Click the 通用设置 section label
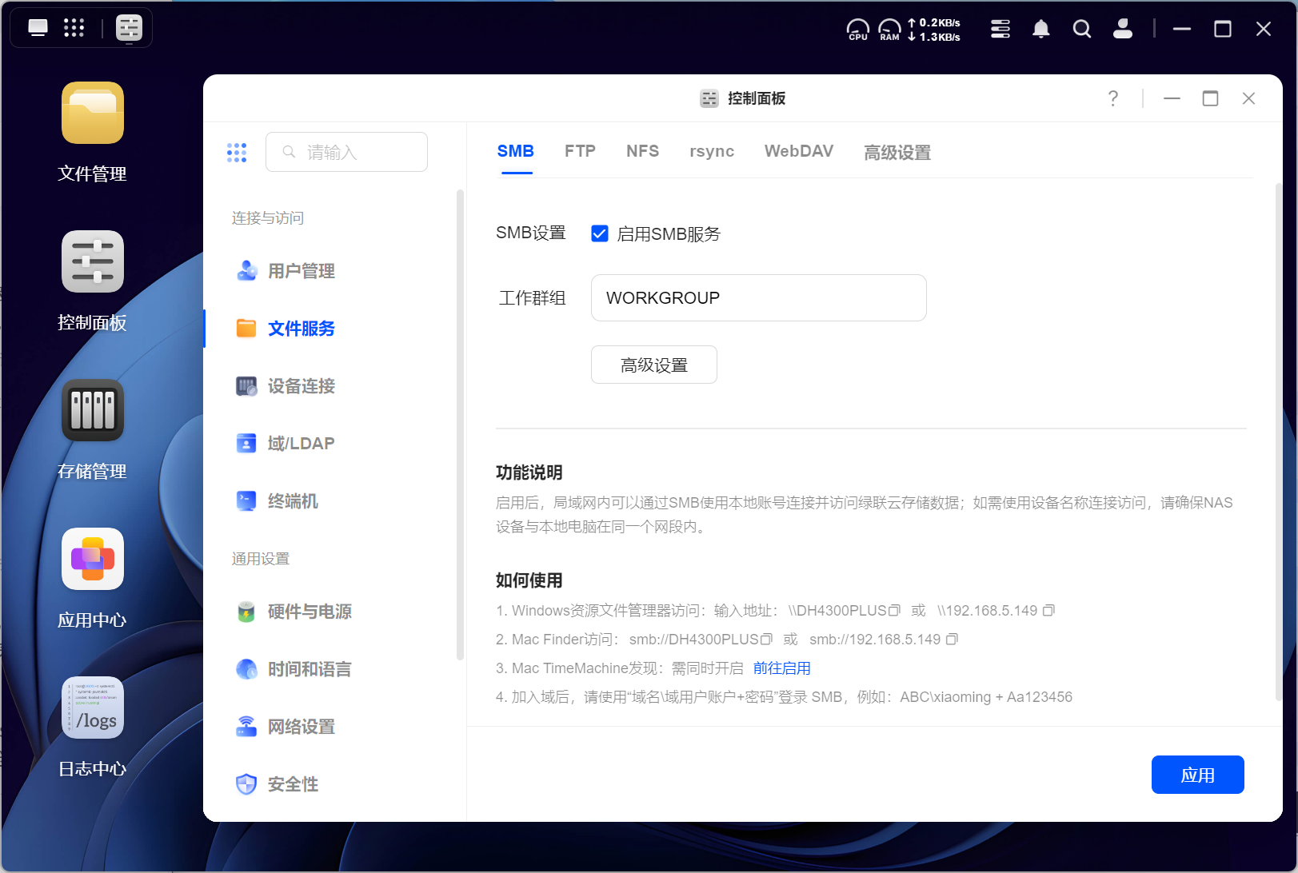The width and height of the screenshot is (1298, 873). pos(261,559)
